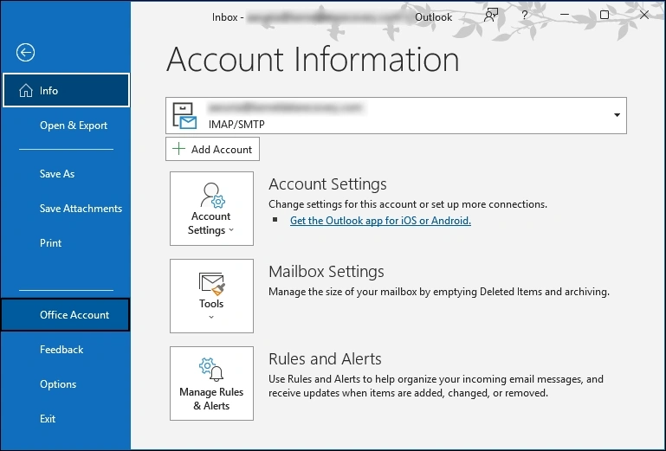The height and width of the screenshot is (451, 666).
Task: Click the mailbox account icon next to IMAP/SMTP
Action: 184,115
